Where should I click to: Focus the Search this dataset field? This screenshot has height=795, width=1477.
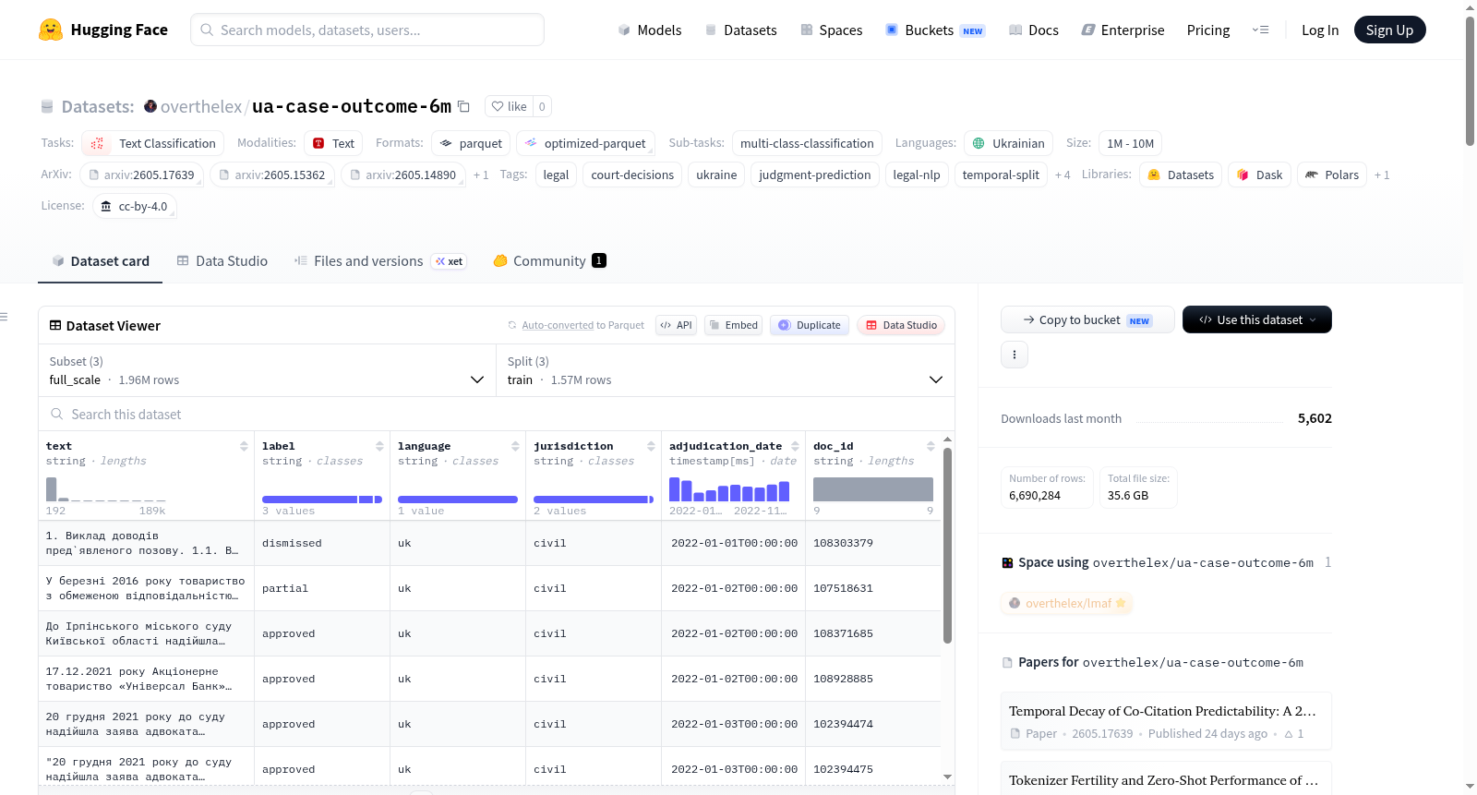click(x=497, y=415)
